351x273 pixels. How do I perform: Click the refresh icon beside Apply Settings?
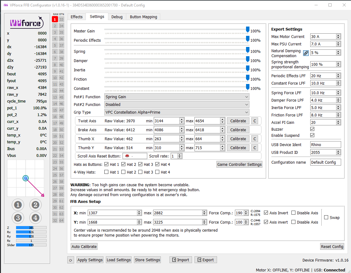point(70,260)
